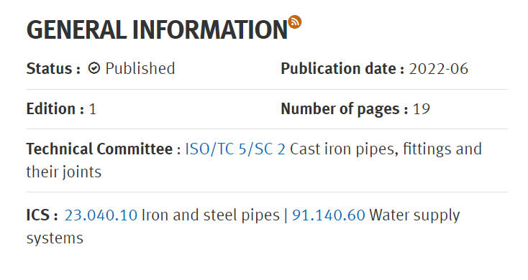The image size is (528, 280).
Task: Click the Published status text
Action: point(140,69)
